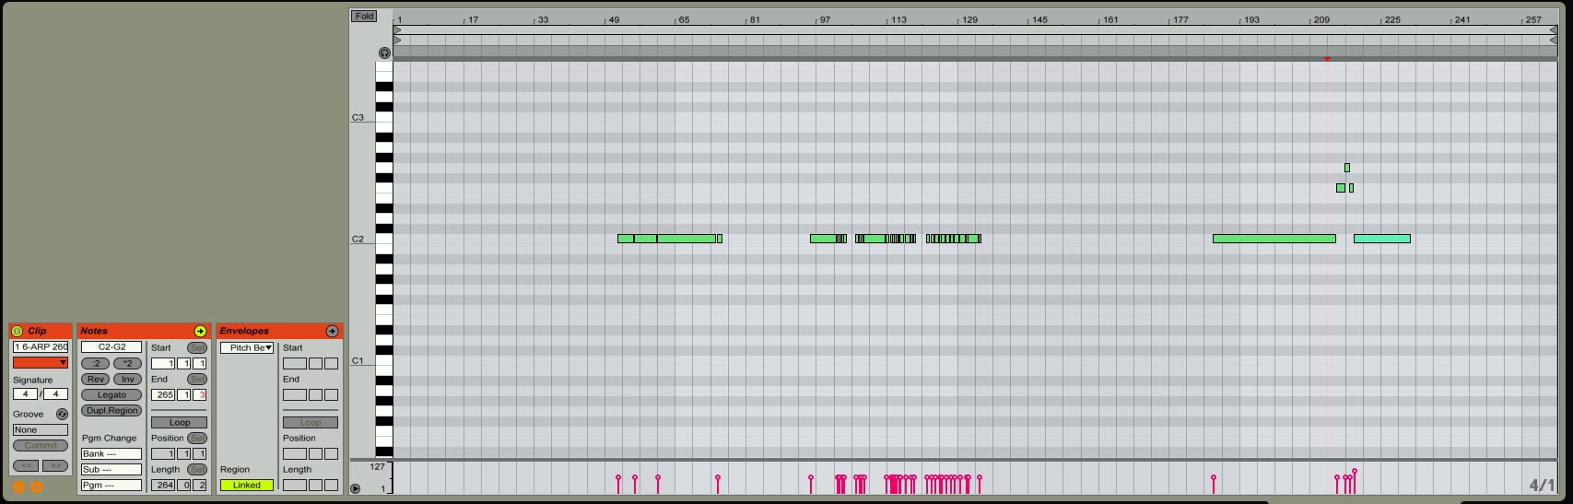The height and width of the screenshot is (504, 1573).
Task: Open the Pgm program chooser
Action: (x=112, y=485)
